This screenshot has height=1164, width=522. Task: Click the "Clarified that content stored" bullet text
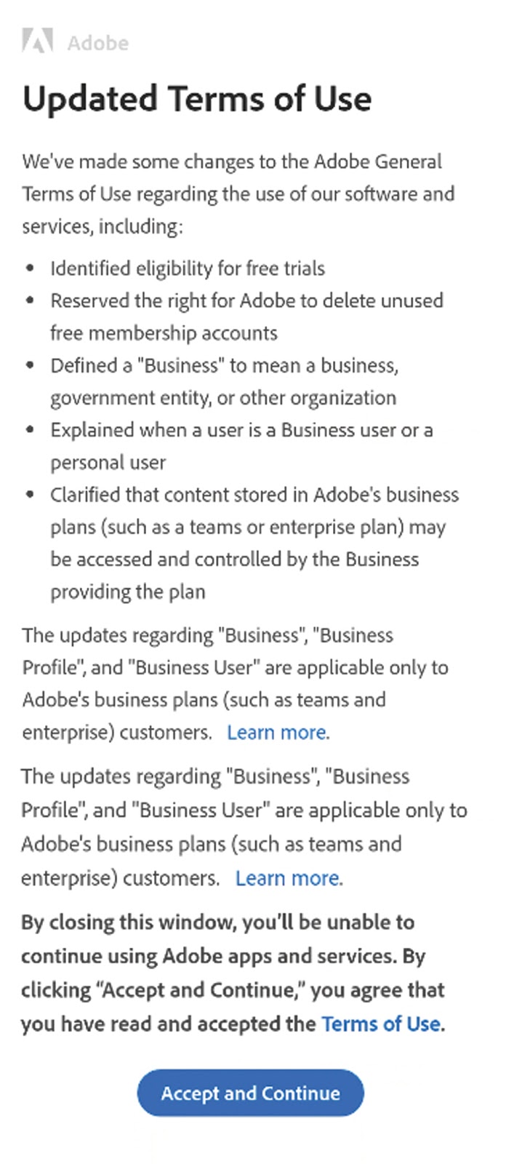tap(254, 495)
